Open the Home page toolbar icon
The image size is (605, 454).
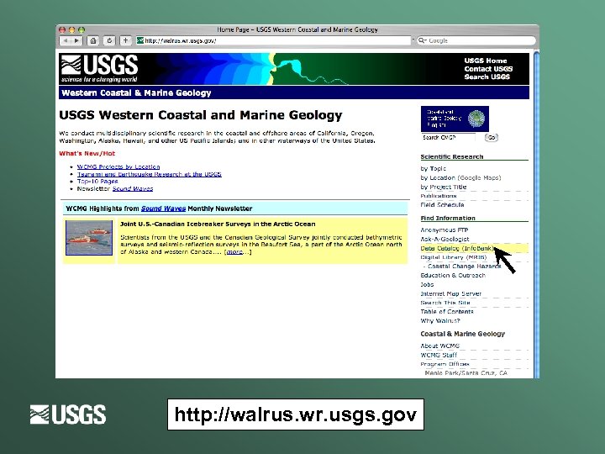pos(93,40)
